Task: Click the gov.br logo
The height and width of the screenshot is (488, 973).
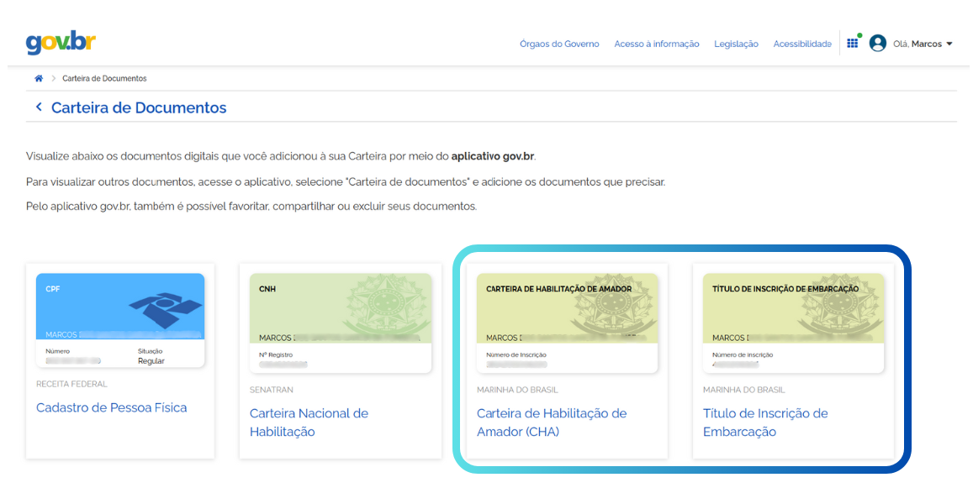Action: pyautogui.click(x=61, y=43)
